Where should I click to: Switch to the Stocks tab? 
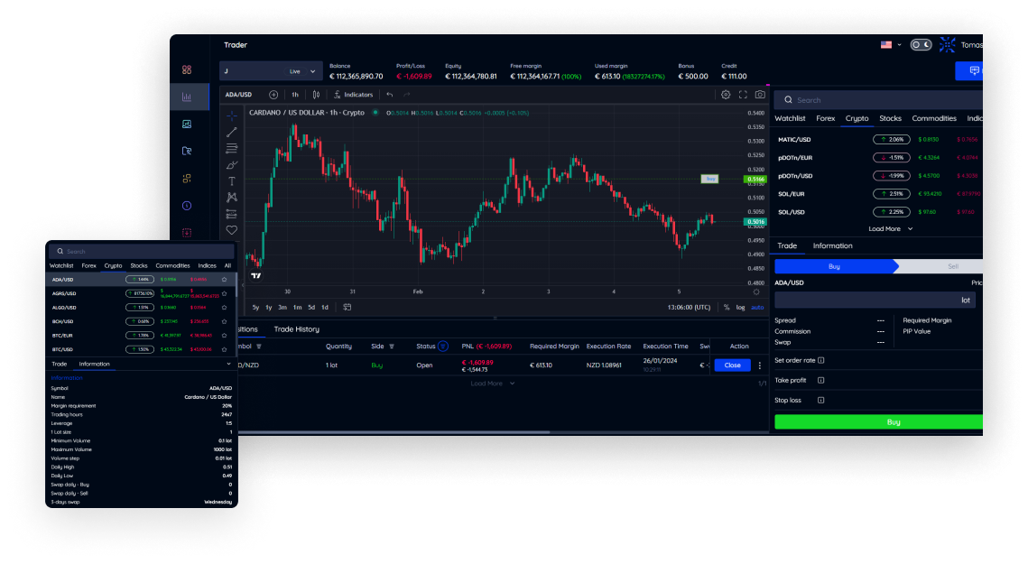890,118
